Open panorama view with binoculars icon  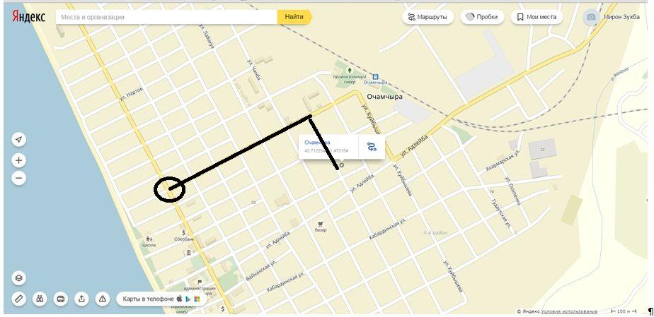click(40, 299)
